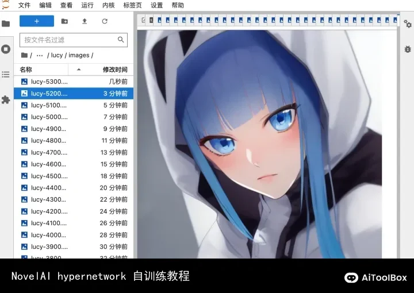Click the blue new launcher plus button
The width and height of the screenshot is (414, 293).
(37, 21)
